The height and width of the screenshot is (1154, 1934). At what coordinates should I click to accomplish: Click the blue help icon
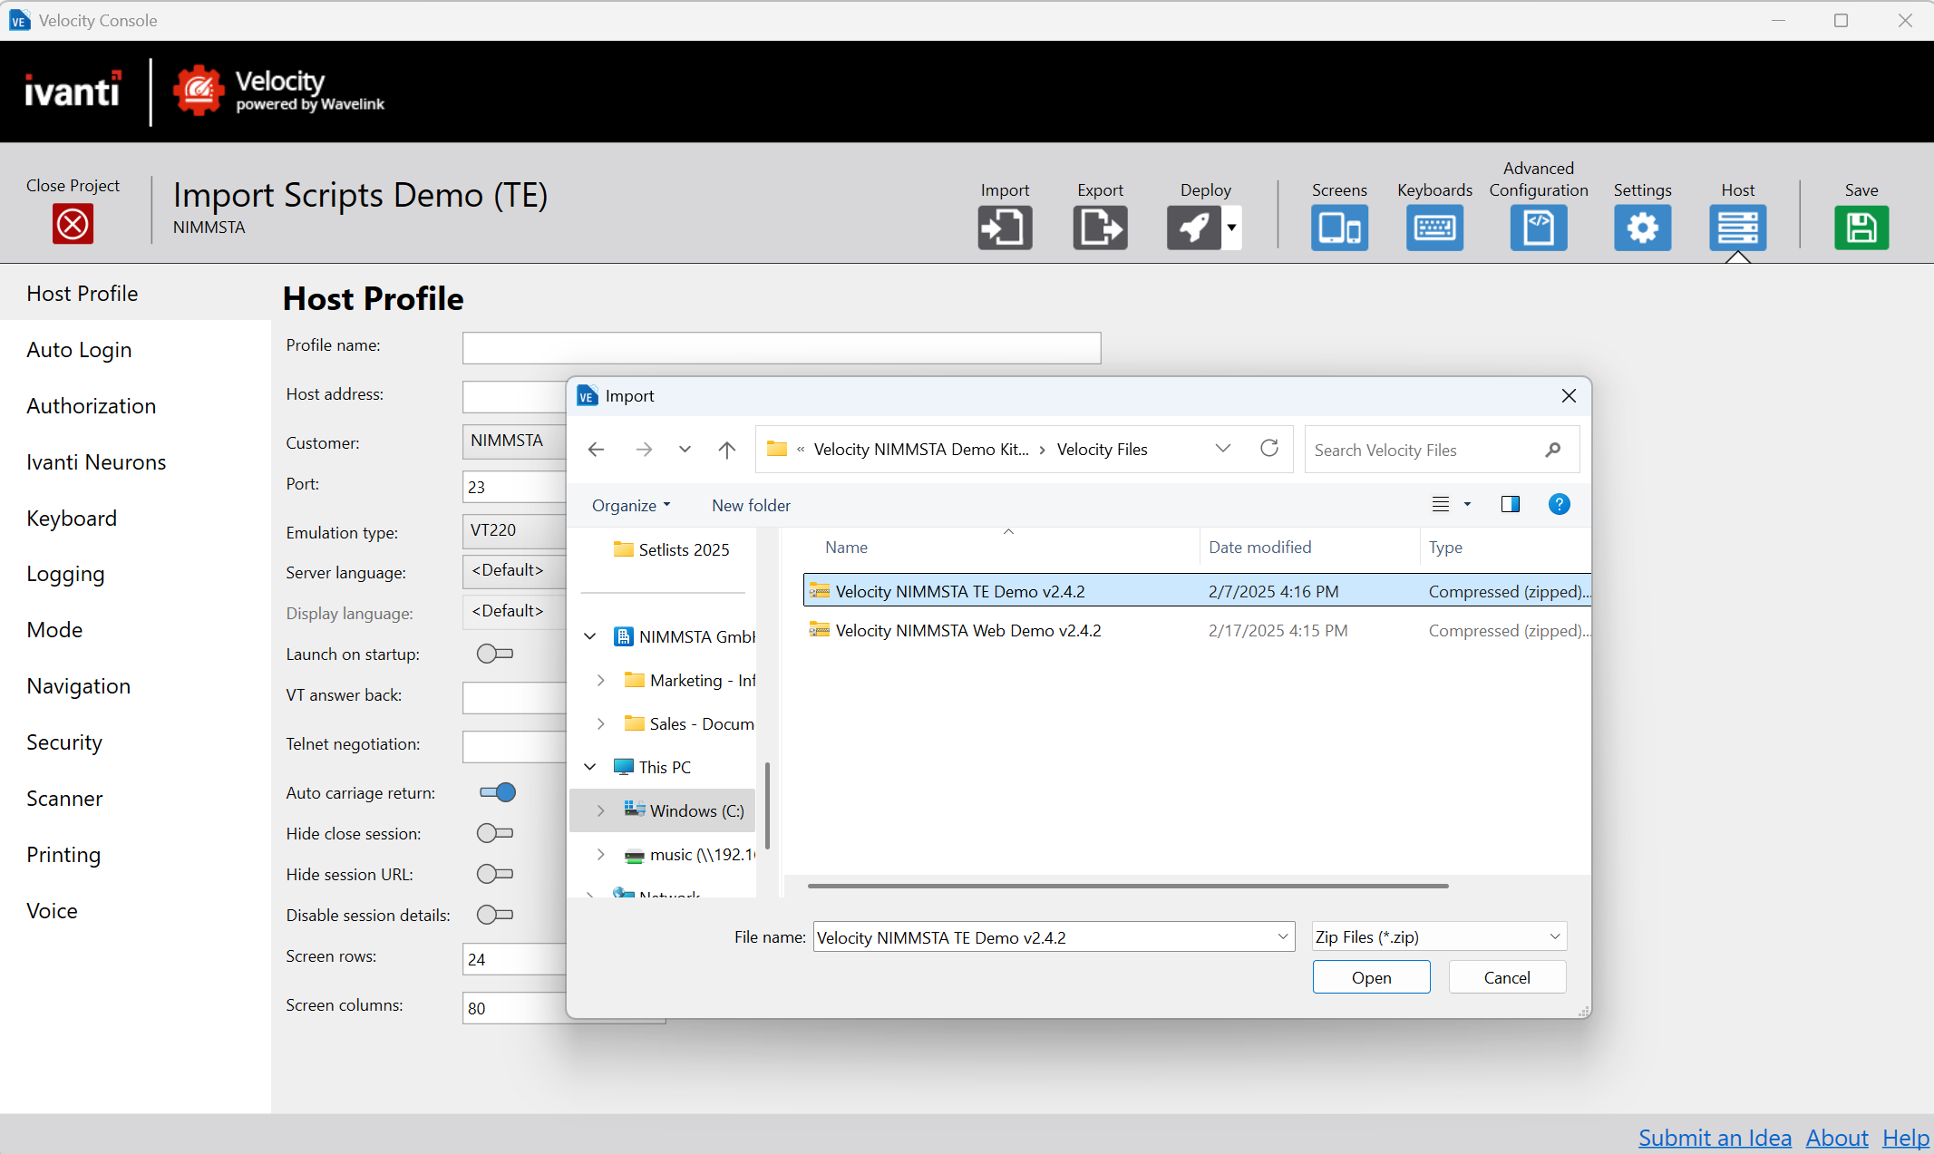1559,505
